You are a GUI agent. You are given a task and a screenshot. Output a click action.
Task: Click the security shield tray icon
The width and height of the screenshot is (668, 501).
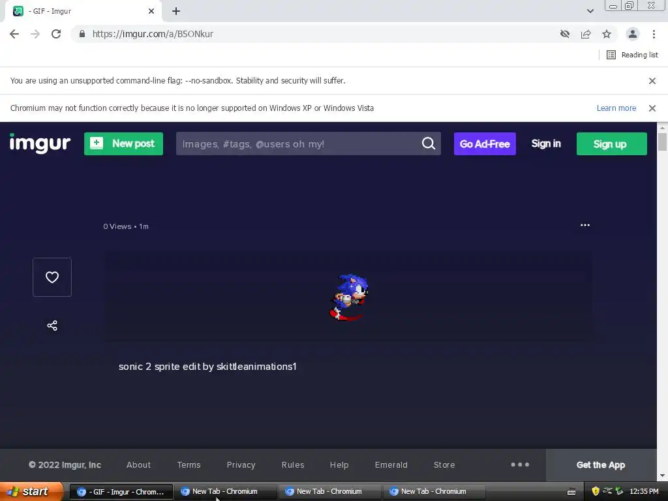[x=596, y=492]
